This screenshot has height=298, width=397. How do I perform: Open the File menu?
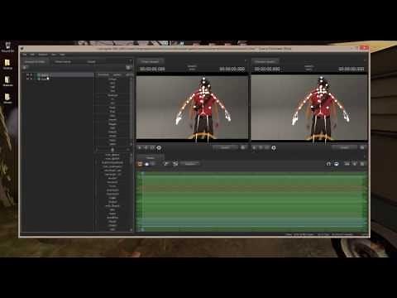pos(24,55)
